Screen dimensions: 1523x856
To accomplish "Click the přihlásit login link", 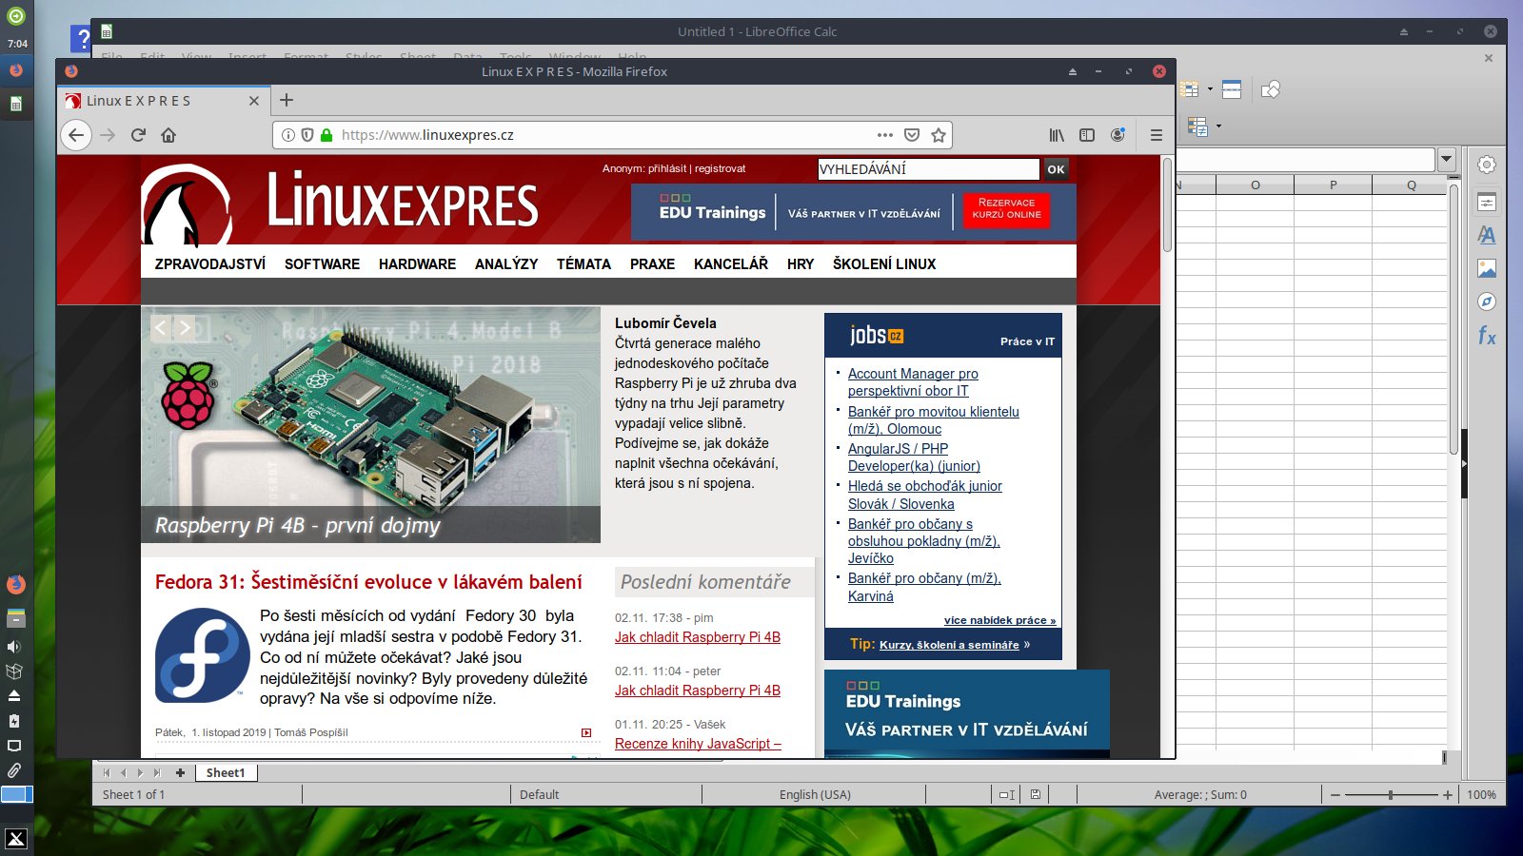I will coord(667,168).
